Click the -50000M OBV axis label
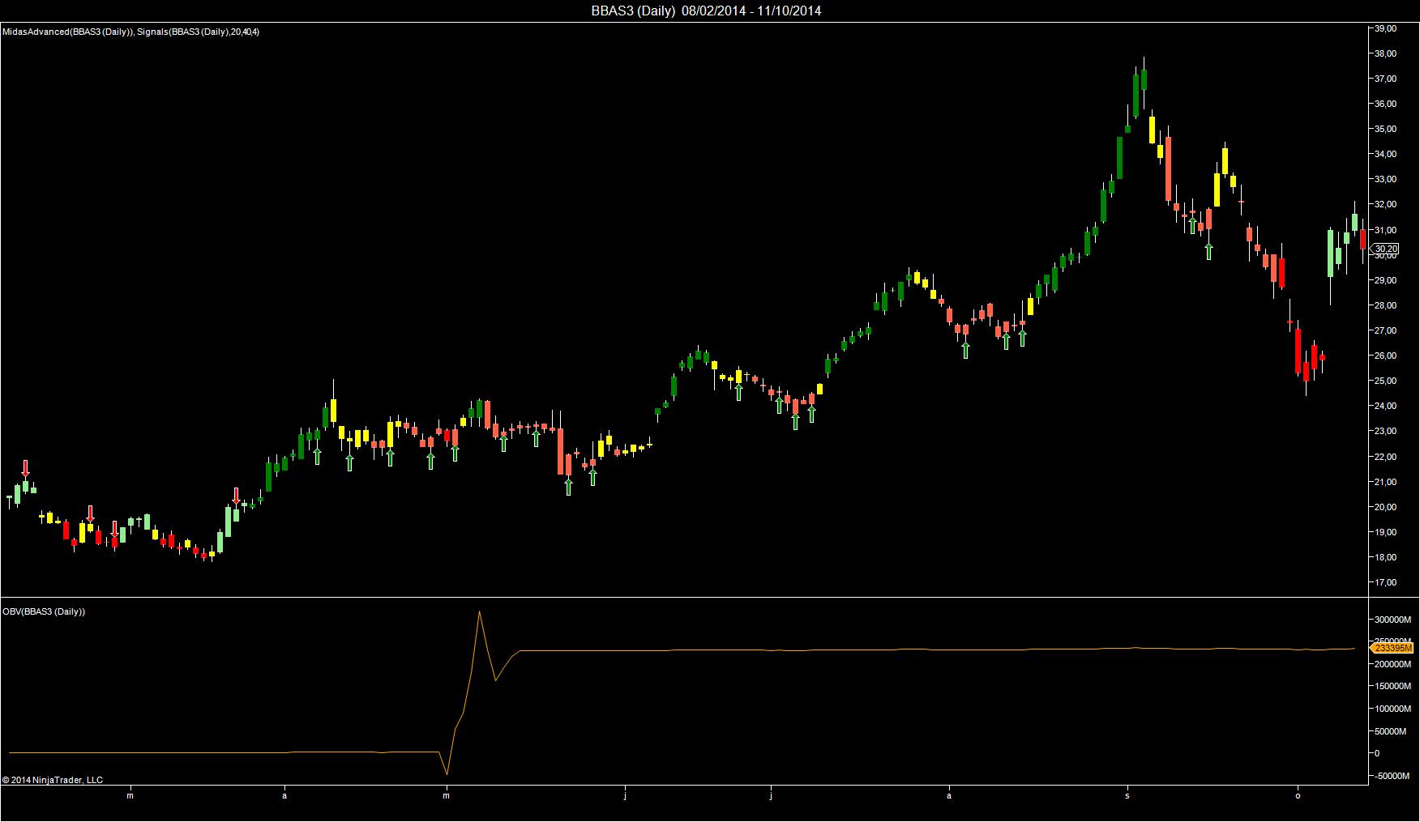 click(x=1393, y=776)
